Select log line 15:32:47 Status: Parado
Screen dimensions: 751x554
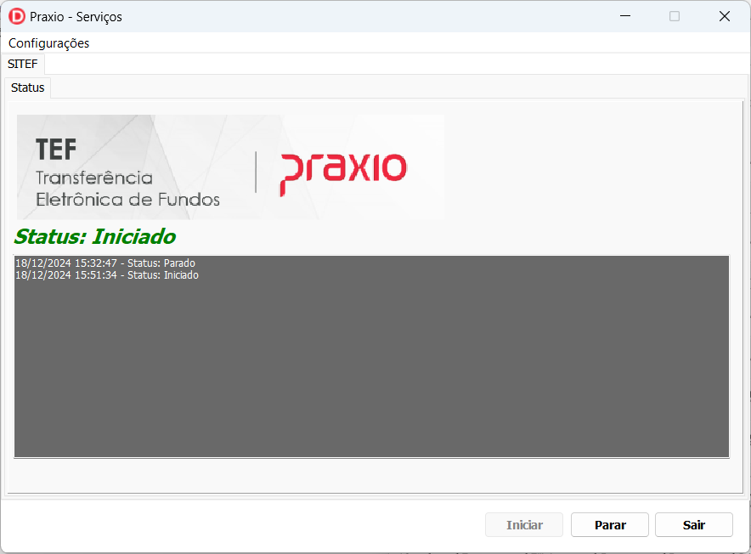105,263
